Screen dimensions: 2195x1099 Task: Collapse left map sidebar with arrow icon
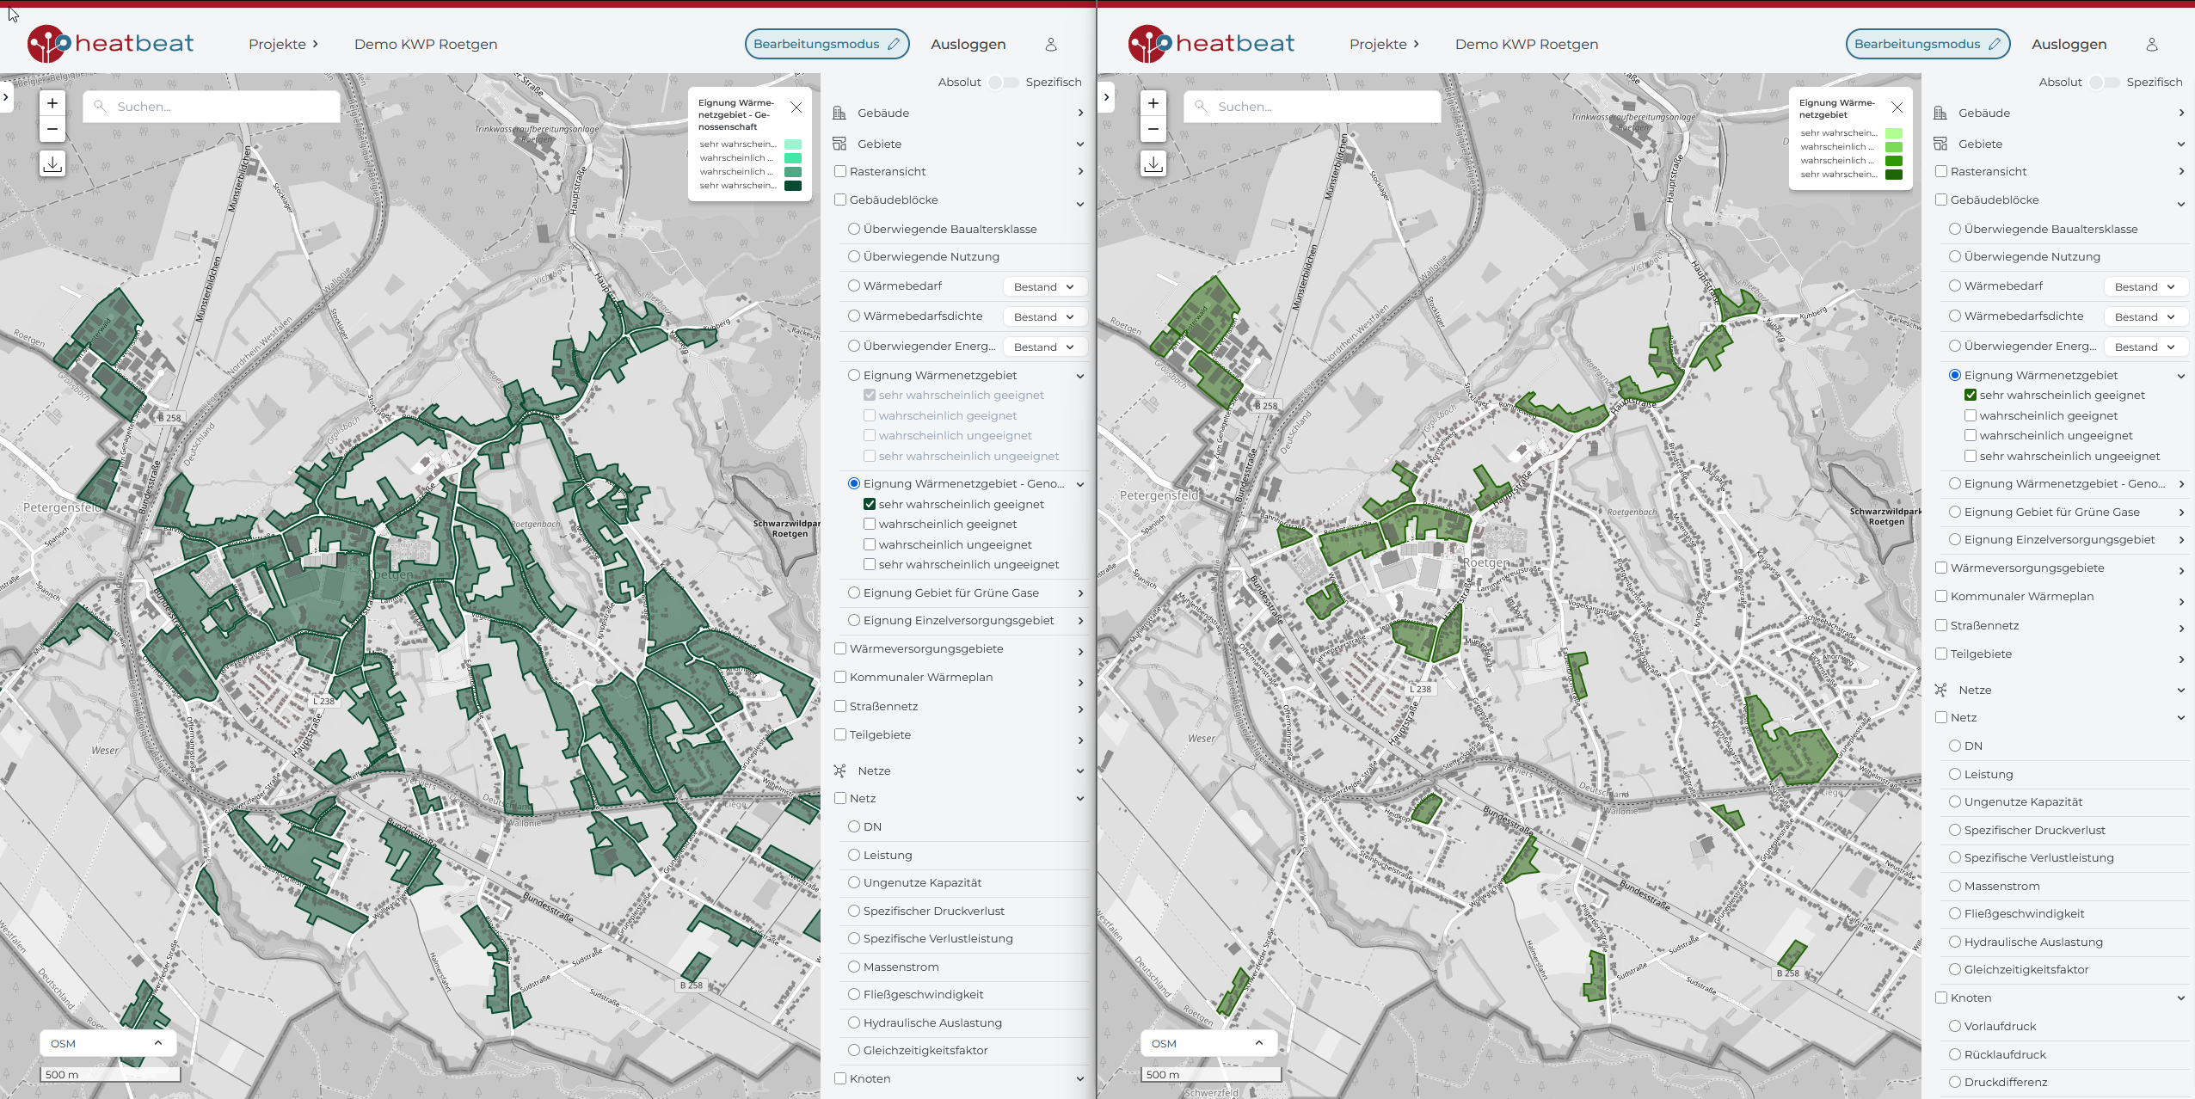pyautogui.click(x=6, y=97)
